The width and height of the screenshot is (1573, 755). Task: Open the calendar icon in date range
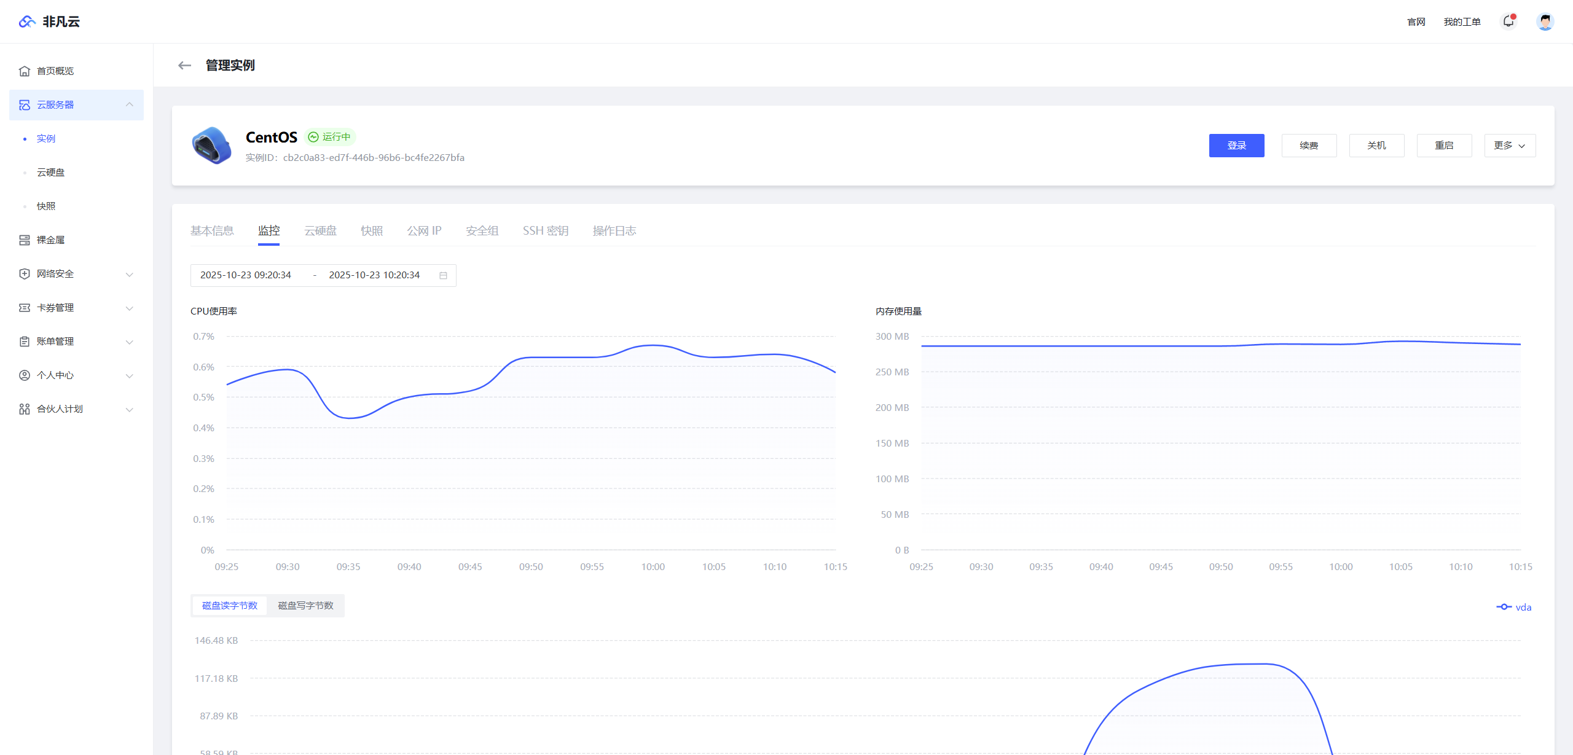point(443,275)
